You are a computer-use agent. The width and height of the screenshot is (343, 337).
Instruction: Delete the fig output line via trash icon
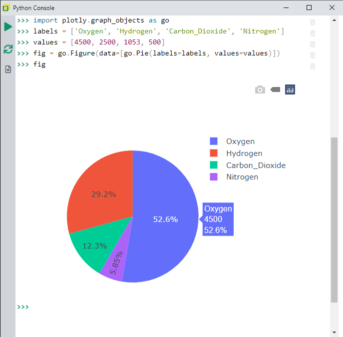[313, 66]
